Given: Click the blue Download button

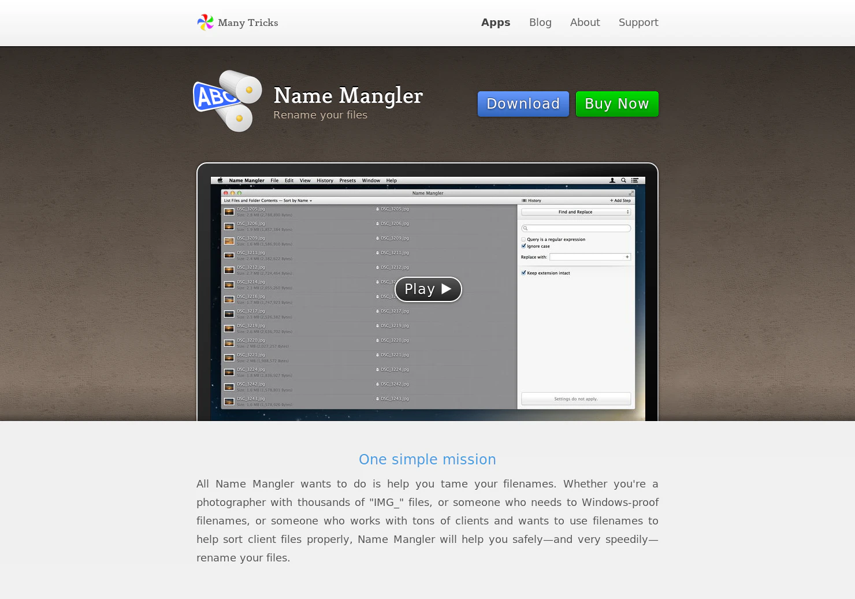Looking at the screenshot, I should pos(523,104).
